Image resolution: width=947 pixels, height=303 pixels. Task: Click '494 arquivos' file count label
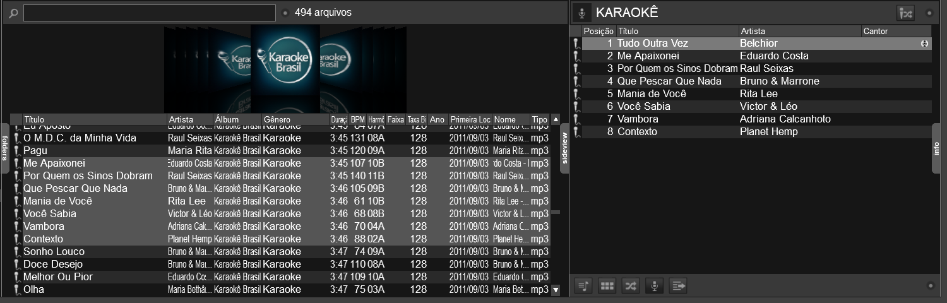323,13
